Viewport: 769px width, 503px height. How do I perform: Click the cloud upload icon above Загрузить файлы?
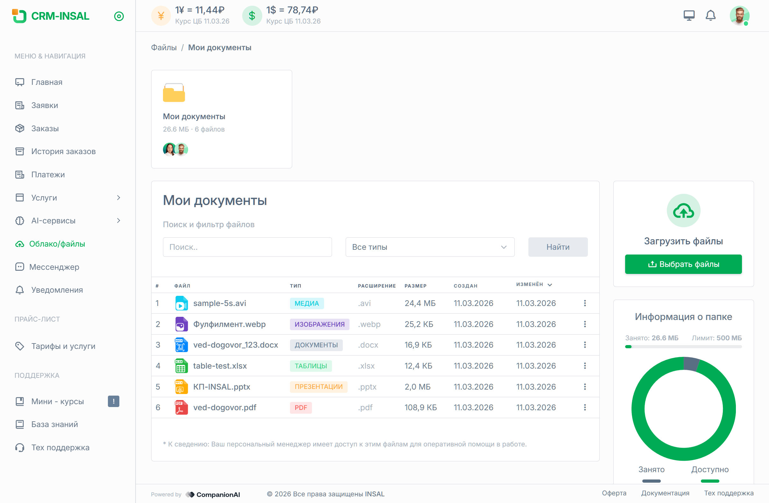tap(683, 211)
